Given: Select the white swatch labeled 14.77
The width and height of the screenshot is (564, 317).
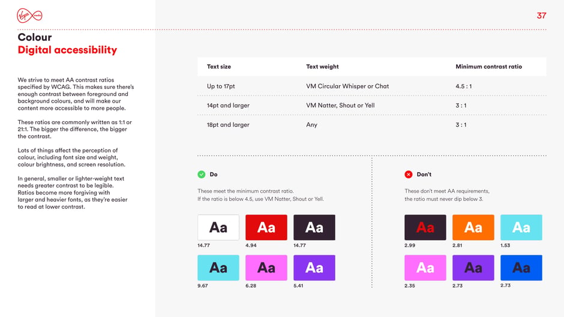Looking at the screenshot, I should (x=218, y=228).
